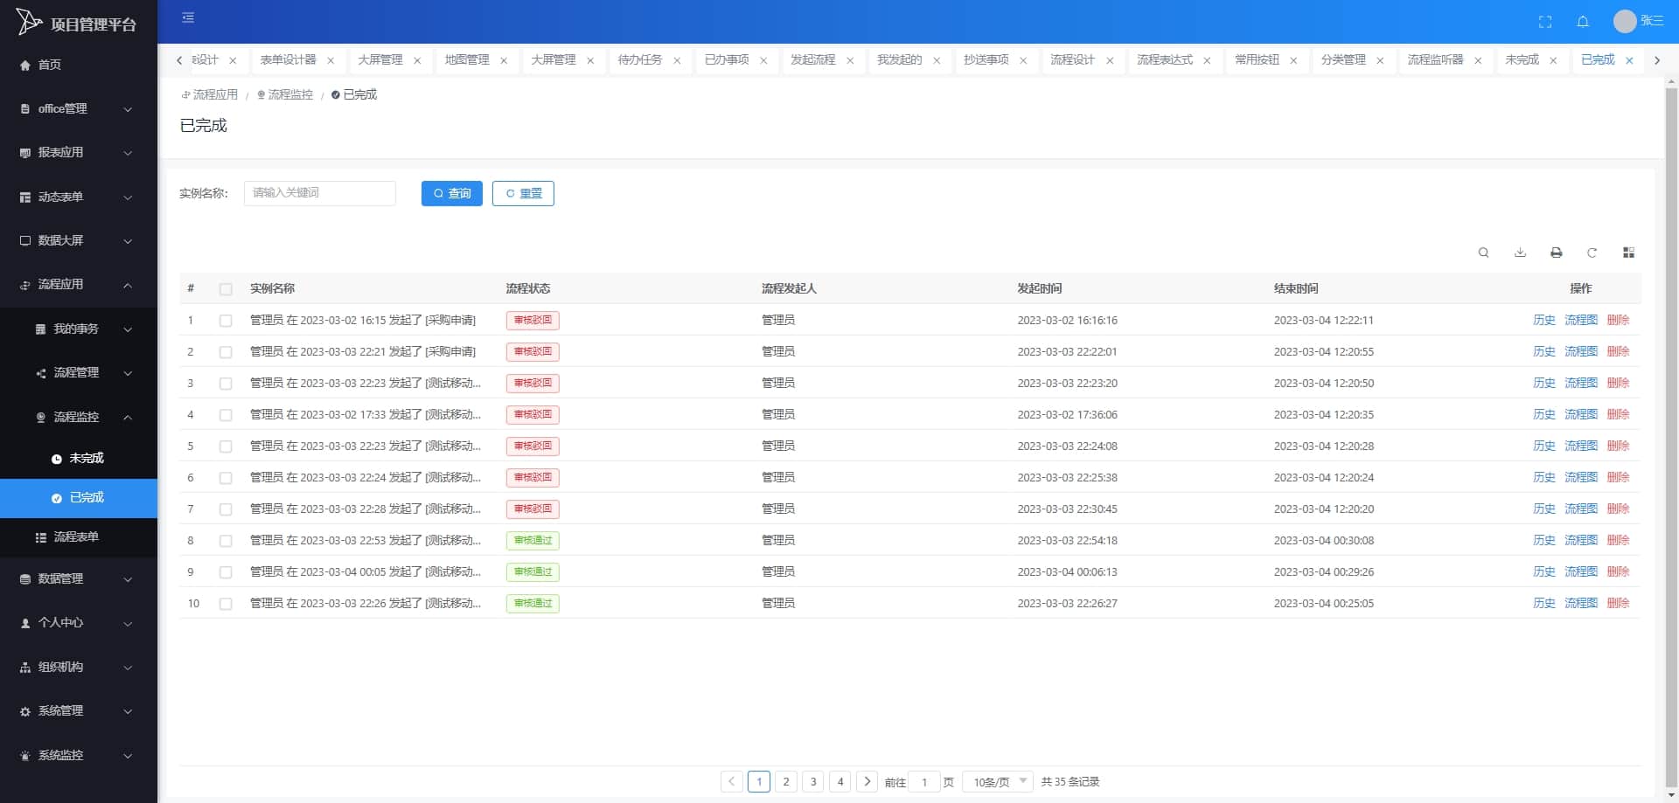Open 未完成 in the sidebar
The width and height of the screenshot is (1679, 803).
pos(79,458)
